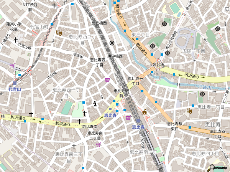Click the dharma wheel temple icon near 庚申橋西

point(112,43)
